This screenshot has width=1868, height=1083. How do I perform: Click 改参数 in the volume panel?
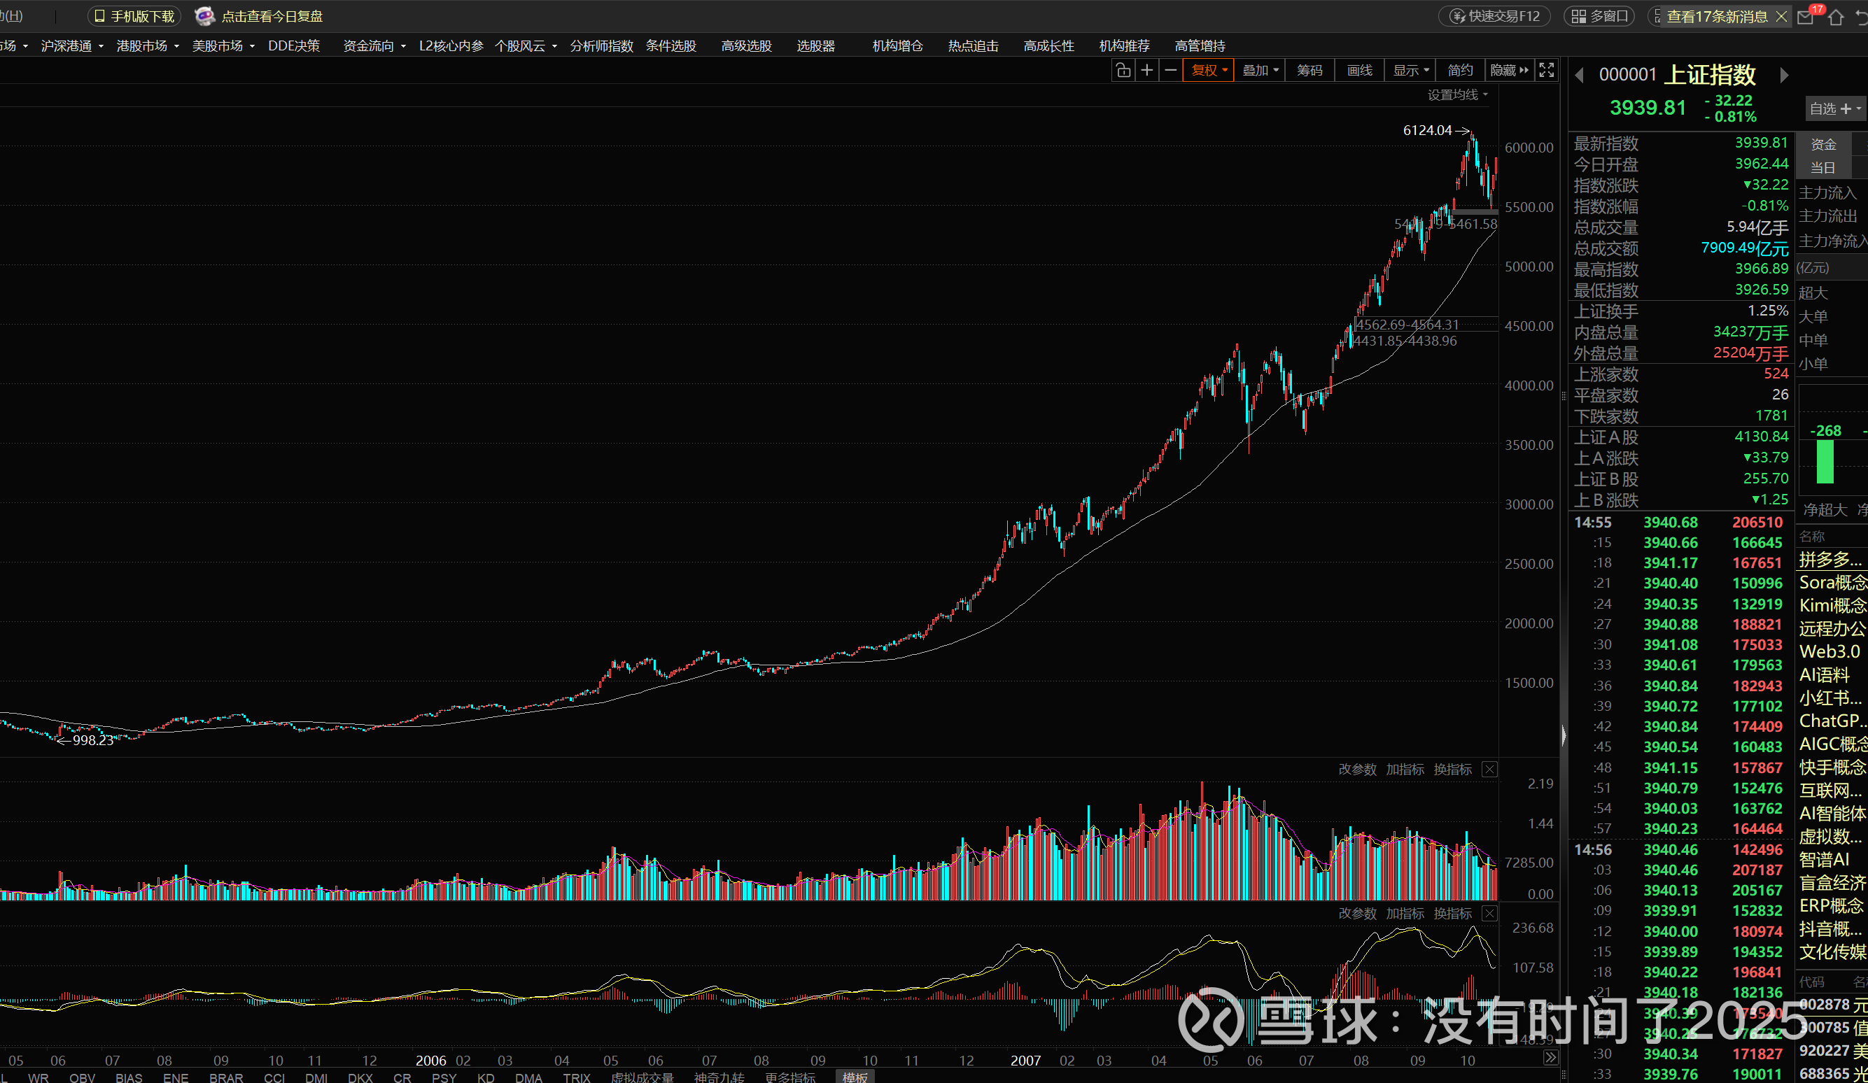pyautogui.click(x=1356, y=769)
